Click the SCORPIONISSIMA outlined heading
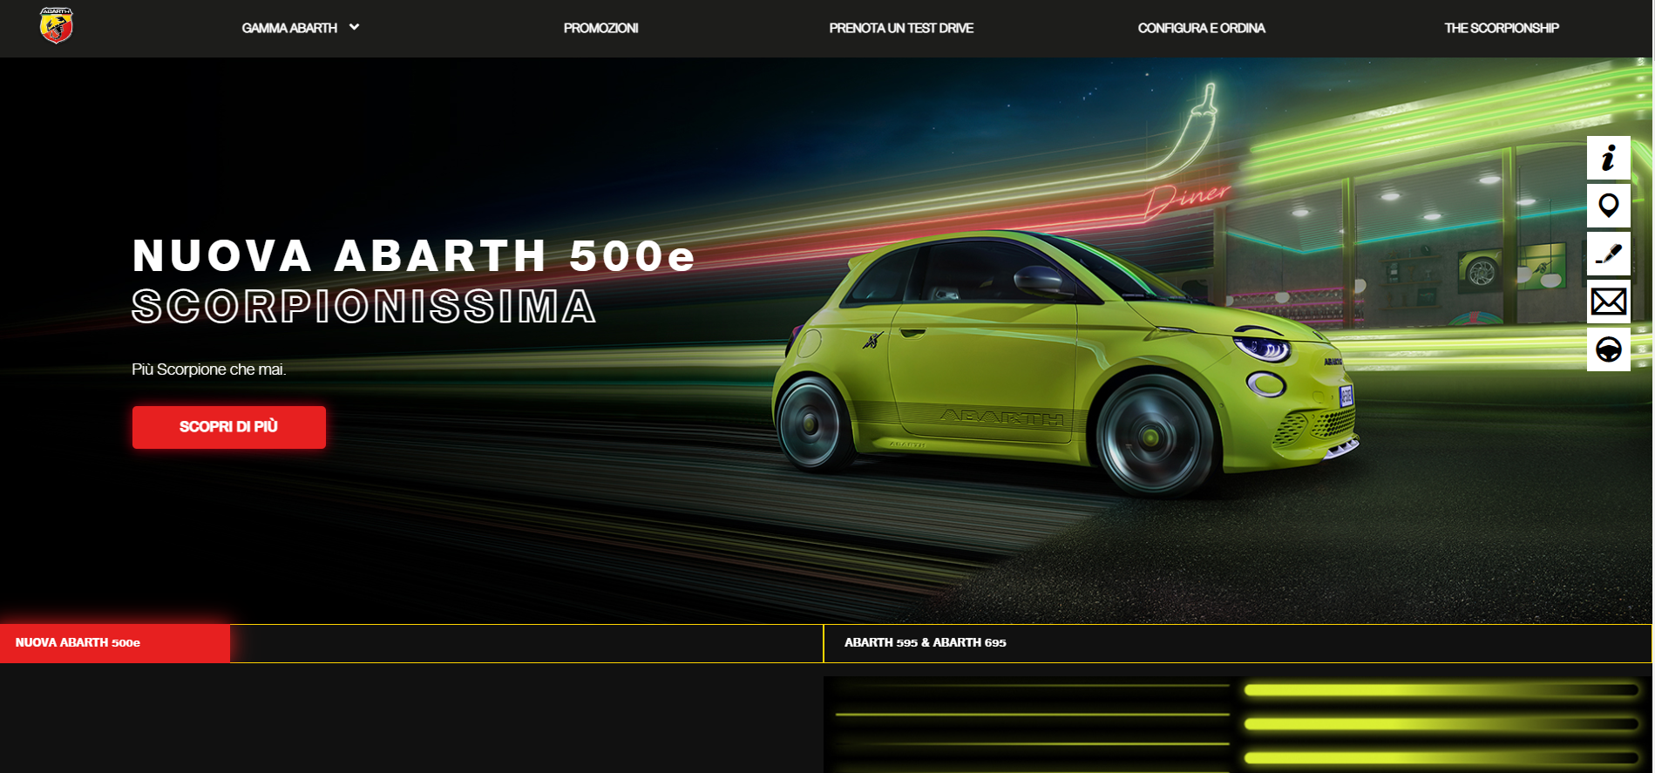Image resolution: width=1655 pixels, height=773 pixels. pyautogui.click(x=364, y=307)
